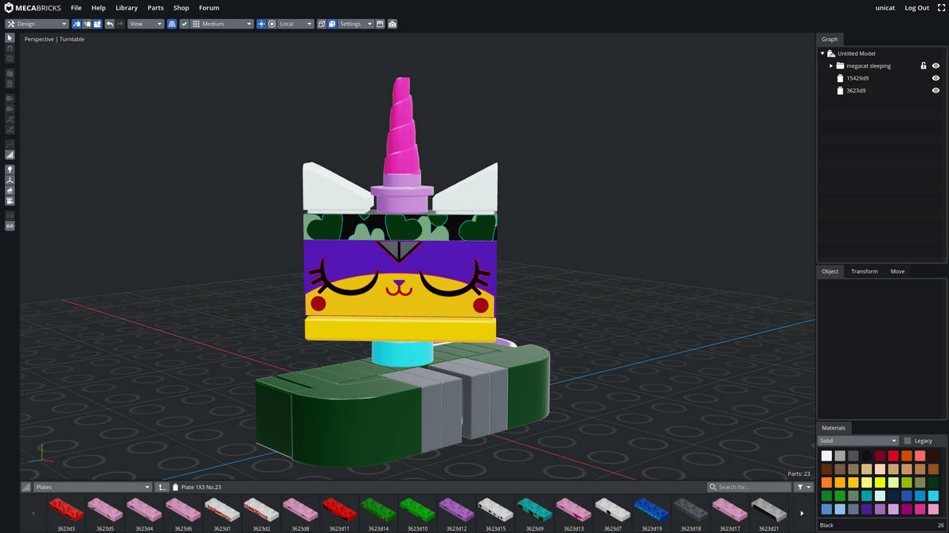Click the first blue tool icon beside Design
This screenshot has height=533, width=949.
point(76,24)
